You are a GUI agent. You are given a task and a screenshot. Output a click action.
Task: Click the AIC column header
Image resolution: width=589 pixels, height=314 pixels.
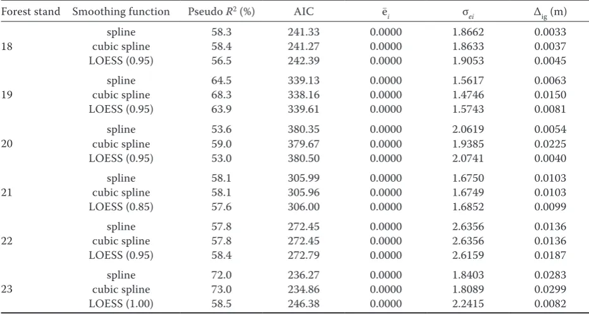point(304,12)
